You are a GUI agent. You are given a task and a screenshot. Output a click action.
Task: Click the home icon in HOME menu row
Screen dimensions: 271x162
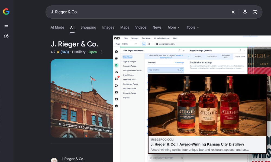(x=151, y=70)
